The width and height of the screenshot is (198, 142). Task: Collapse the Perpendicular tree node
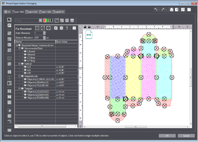coord(19,76)
